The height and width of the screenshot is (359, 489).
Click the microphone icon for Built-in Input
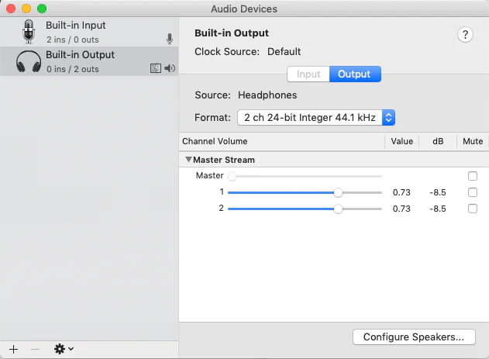(x=29, y=32)
